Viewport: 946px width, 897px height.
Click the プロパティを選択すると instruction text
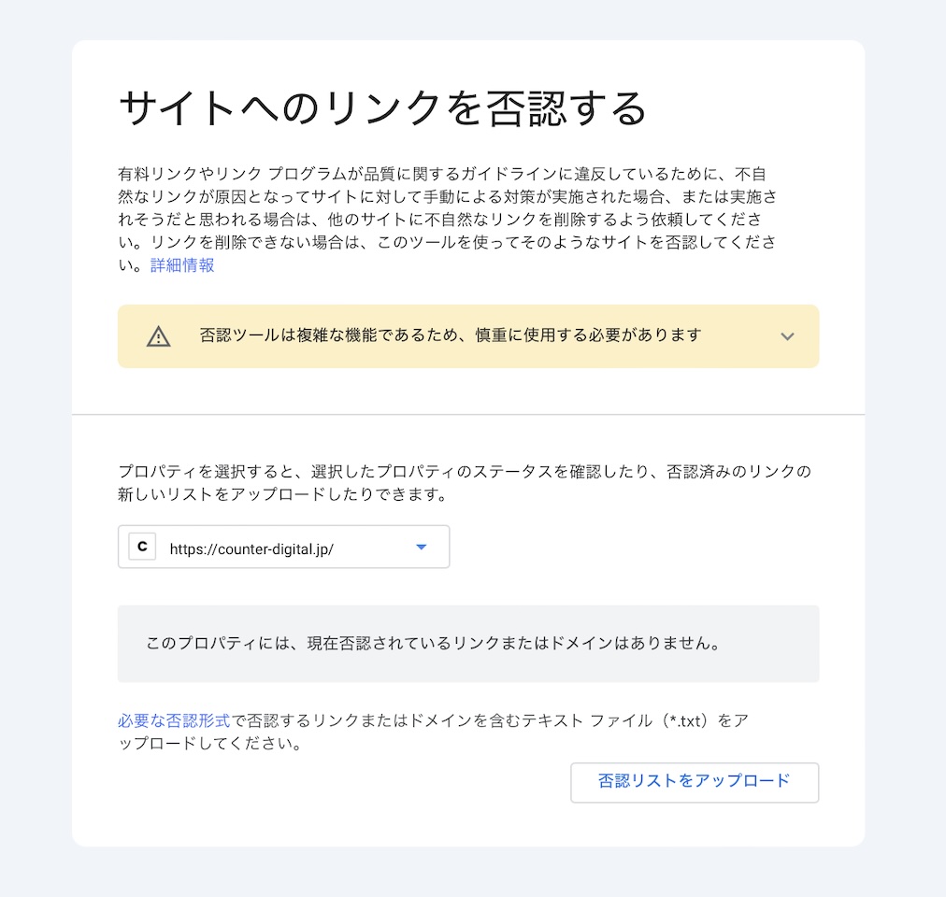[x=464, y=471]
